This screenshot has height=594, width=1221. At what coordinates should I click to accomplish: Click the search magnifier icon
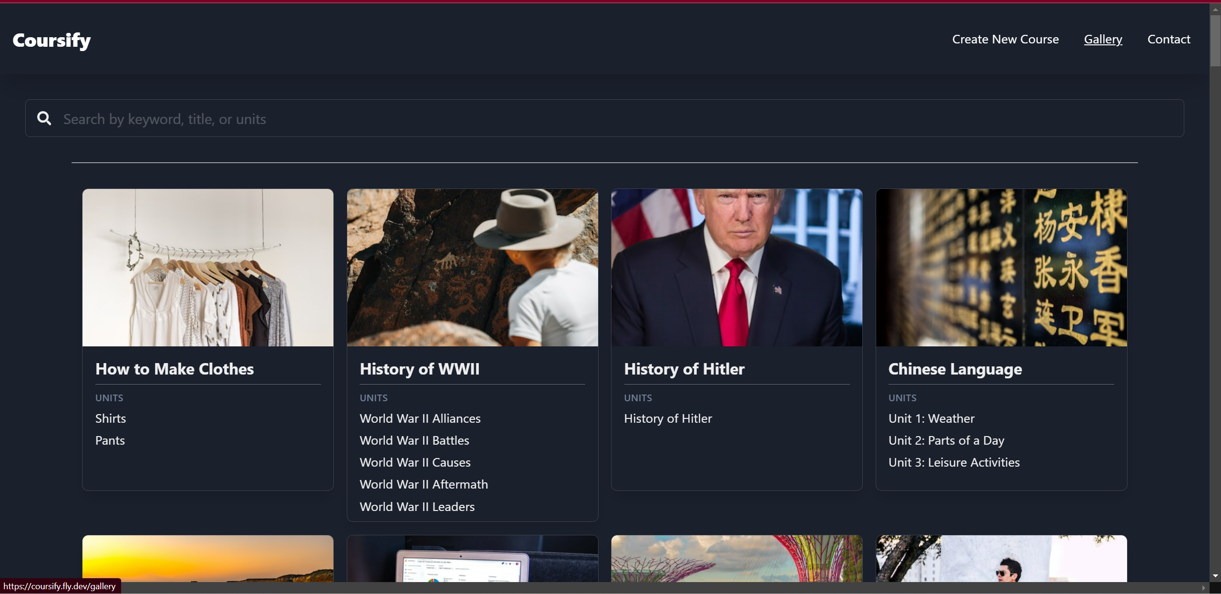click(x=44, y=118)
